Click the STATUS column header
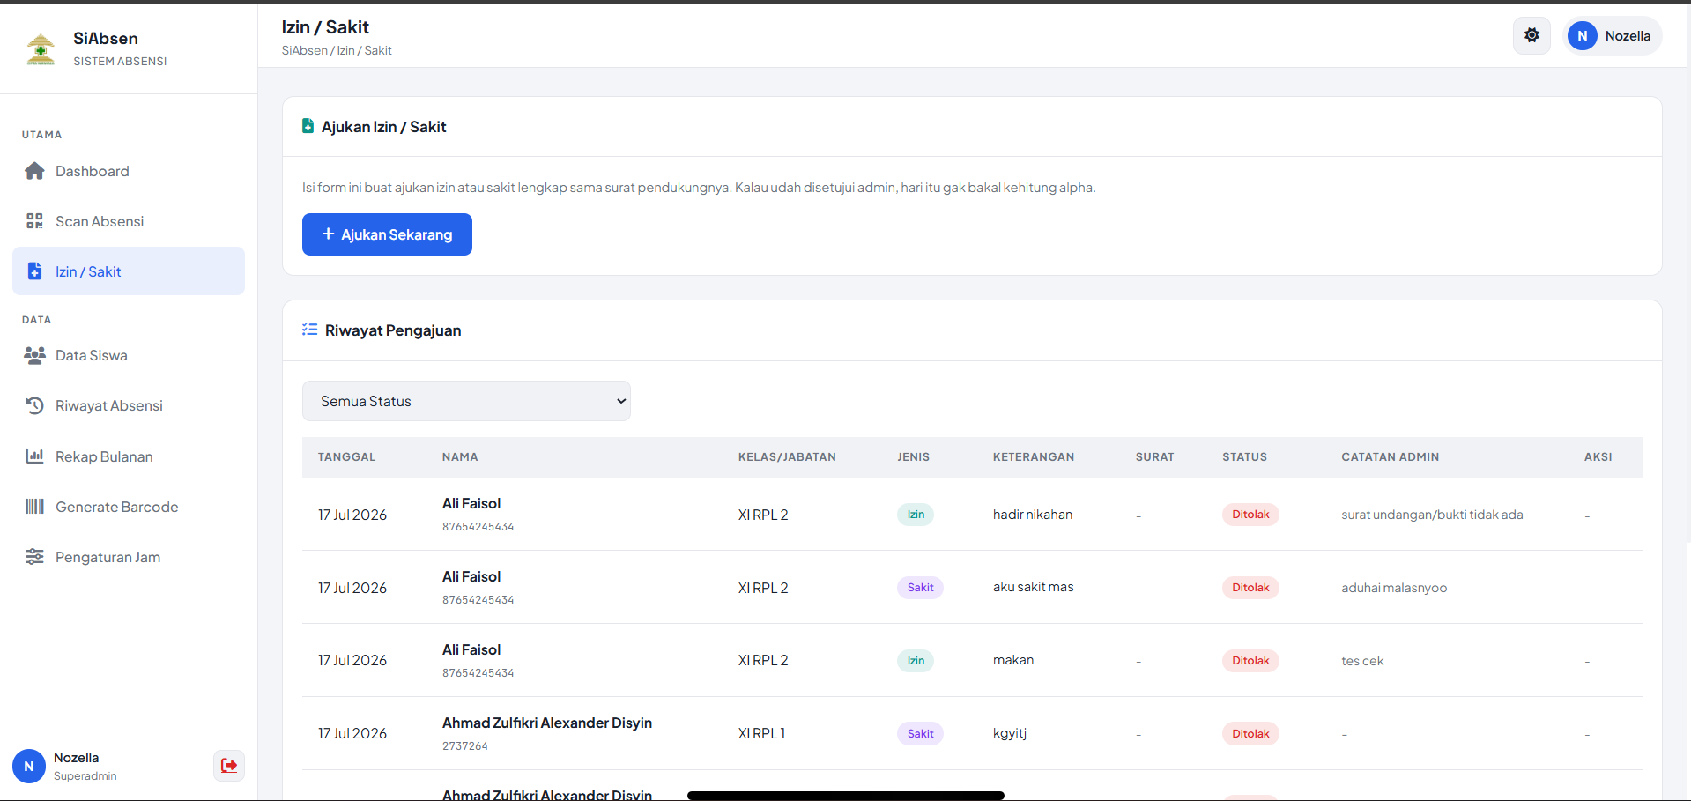This screenshot has height=801, width=1691. pyautogui.click(x=1244, y=457)
